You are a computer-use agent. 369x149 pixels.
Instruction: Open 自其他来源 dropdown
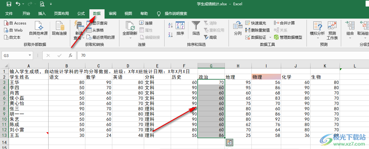point(38,30)
